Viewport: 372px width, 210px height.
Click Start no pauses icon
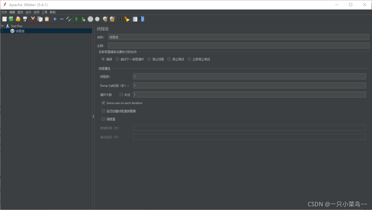pos(83,19)
